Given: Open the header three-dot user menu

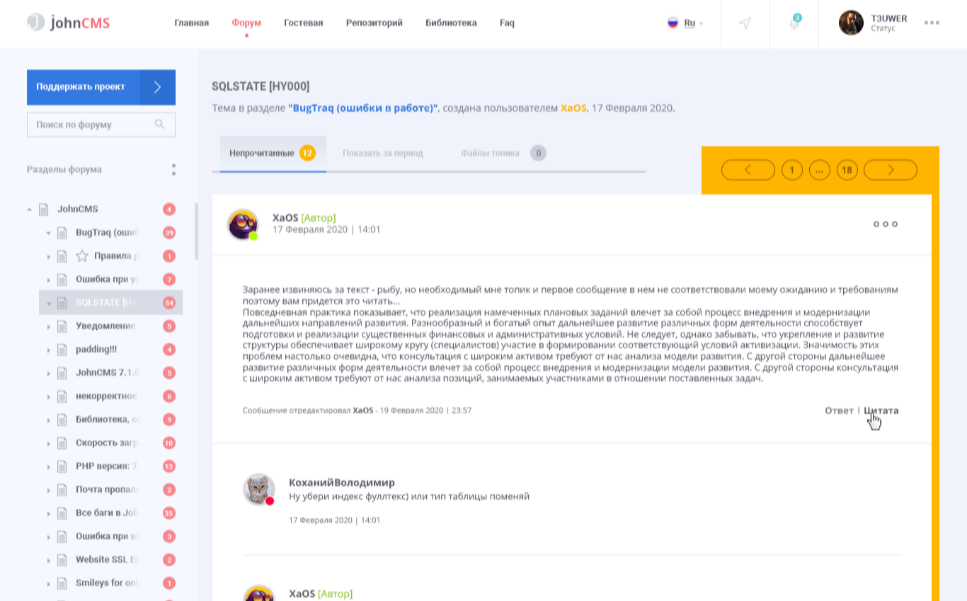Looking at the screenshot, I should [932, 23].
